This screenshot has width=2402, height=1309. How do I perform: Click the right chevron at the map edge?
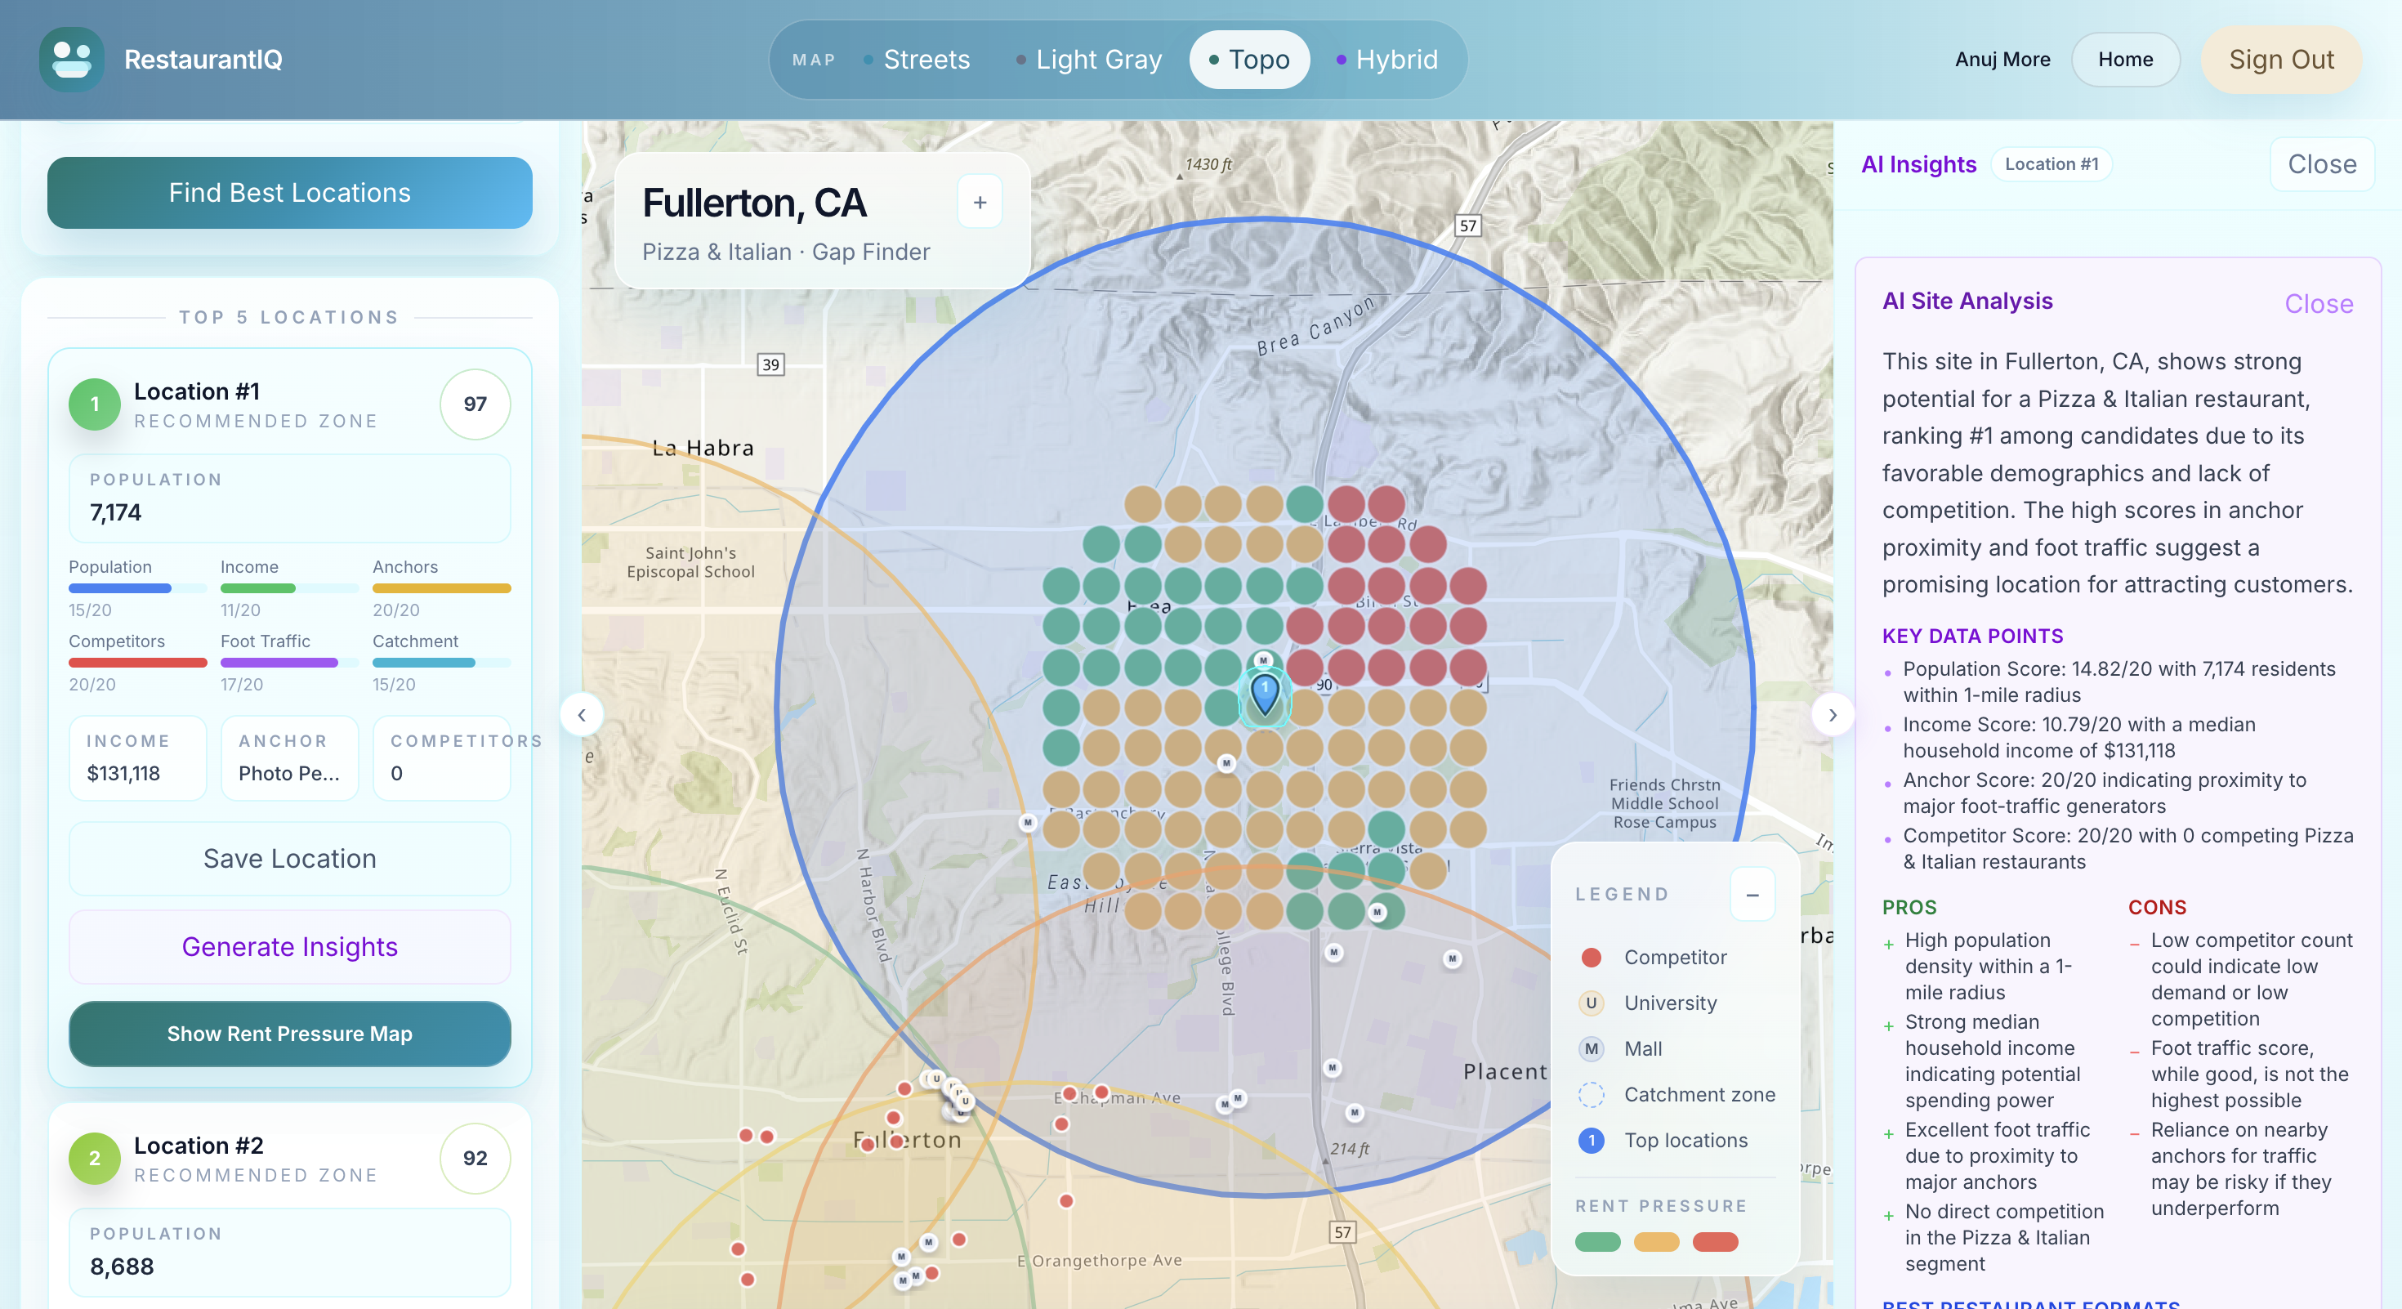click(x=1833, y=715)
